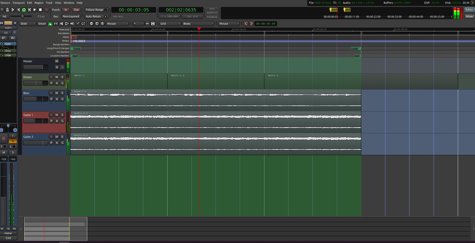Open the Beats grid units dropdown
This screenshot has width=475, height=243.
point(198,24)
